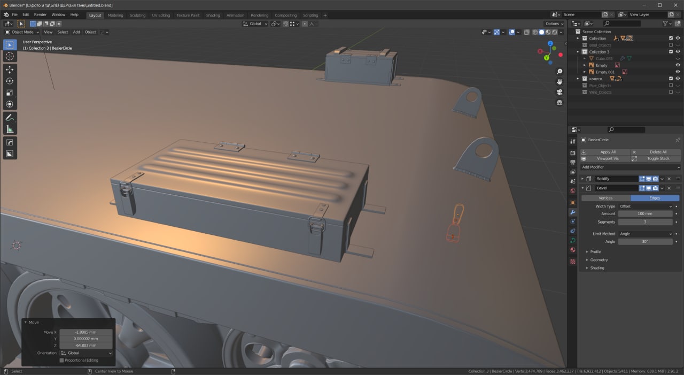Screen dimensions: 684x375
Task: Click the zoom magnifier in the viewport gizmos
Action: pyautogui.click(x=559, y=72)
